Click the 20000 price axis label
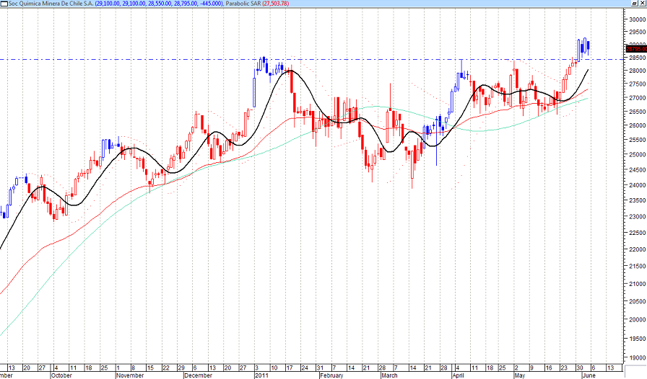 (638, 320)
